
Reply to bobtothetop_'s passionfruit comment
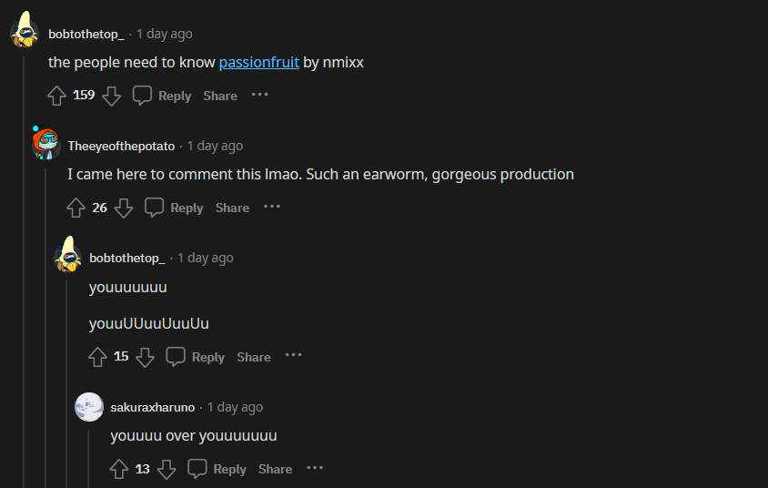163,96
